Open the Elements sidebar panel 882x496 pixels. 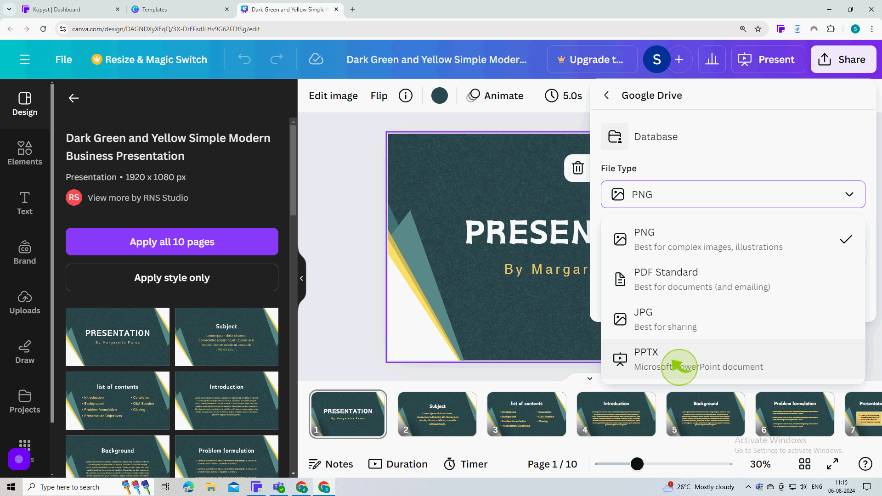(x=25, y=153)
